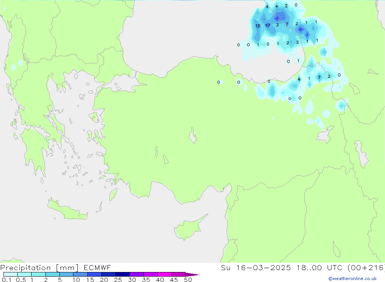Screen dimensions: 385x282
Task: Click the "20" legend scale label
Action: 104,280
